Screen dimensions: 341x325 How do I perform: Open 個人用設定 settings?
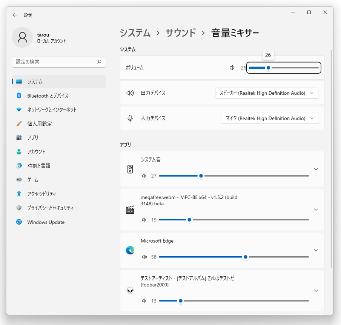[x=59, y=124]
